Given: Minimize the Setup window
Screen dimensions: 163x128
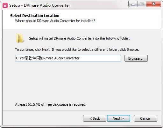Looking at the screenshot, I should pos(133,4).
